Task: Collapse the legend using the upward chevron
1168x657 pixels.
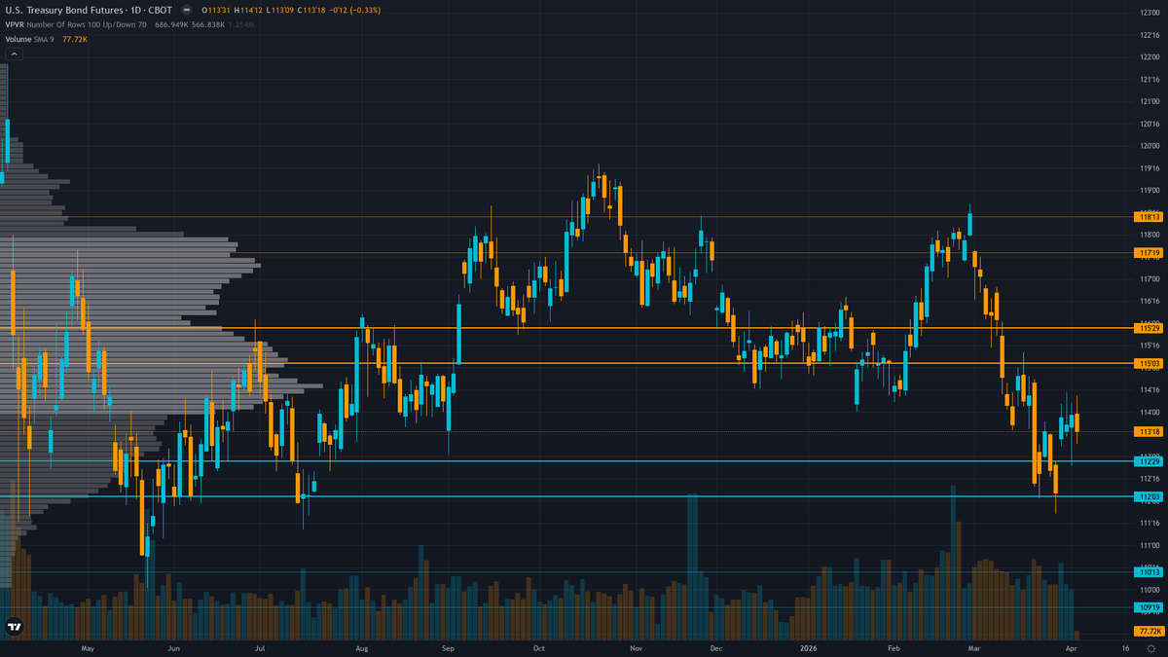Action: tap(13, 54)
